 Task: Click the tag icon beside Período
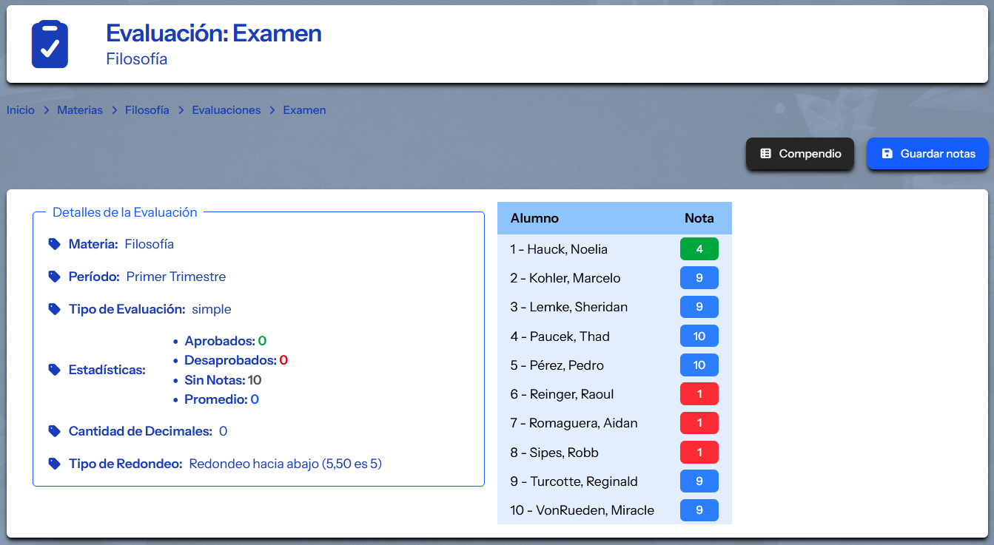(54, 277)
